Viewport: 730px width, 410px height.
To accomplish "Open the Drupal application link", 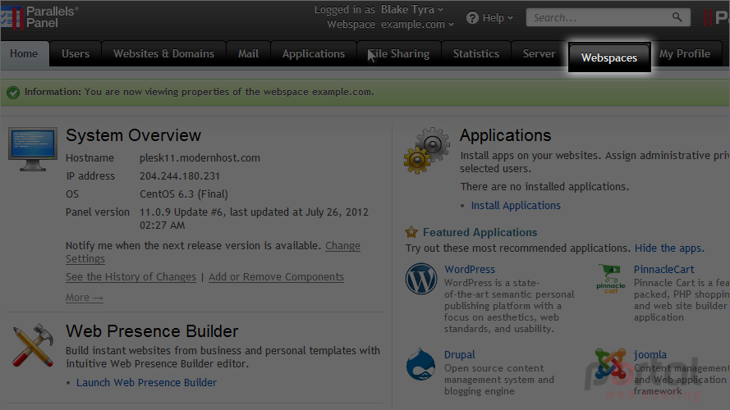I will tap(460, 355).
